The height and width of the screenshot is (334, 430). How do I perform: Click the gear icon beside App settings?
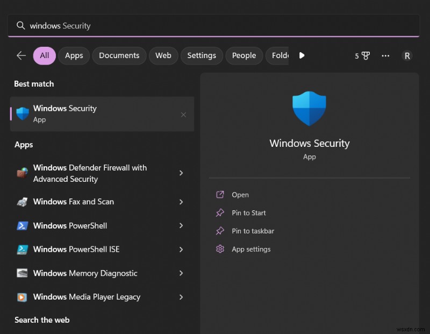tap(220, 249)
